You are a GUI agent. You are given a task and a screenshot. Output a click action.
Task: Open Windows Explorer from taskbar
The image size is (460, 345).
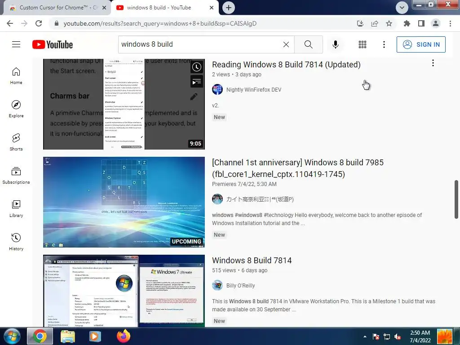(x=68, y=336)
